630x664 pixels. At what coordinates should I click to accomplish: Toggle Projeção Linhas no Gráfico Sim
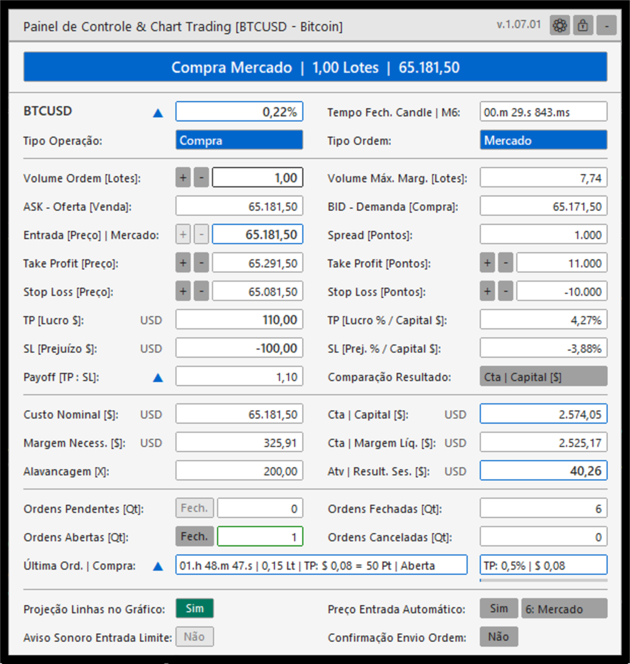[x=194, y=609]
